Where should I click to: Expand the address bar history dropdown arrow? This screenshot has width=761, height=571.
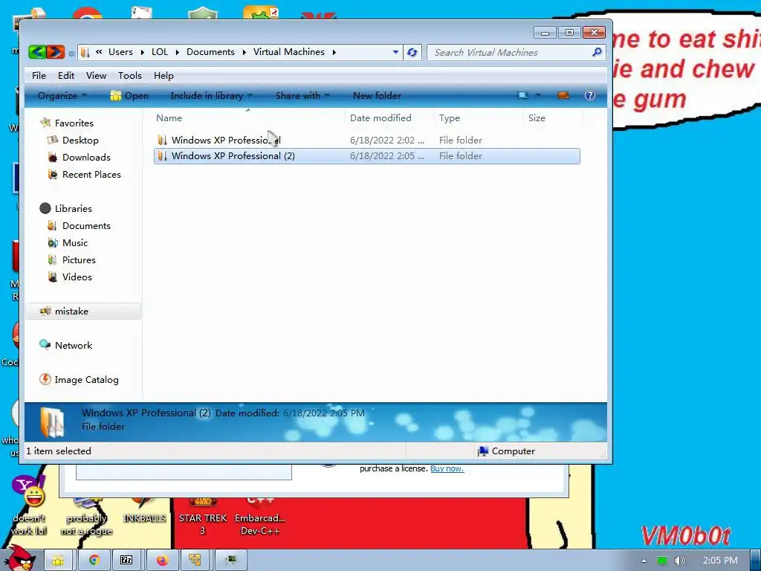click(x=395, y=52)
